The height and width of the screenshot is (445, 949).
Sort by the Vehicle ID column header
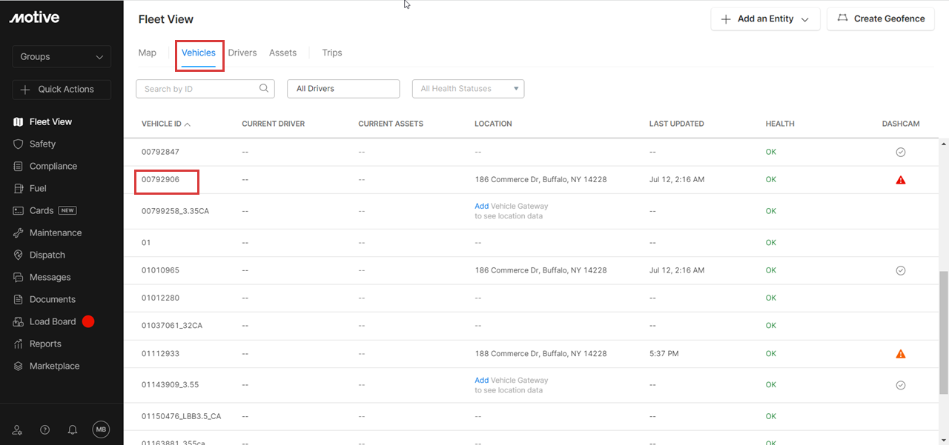[x=162, y=124]
